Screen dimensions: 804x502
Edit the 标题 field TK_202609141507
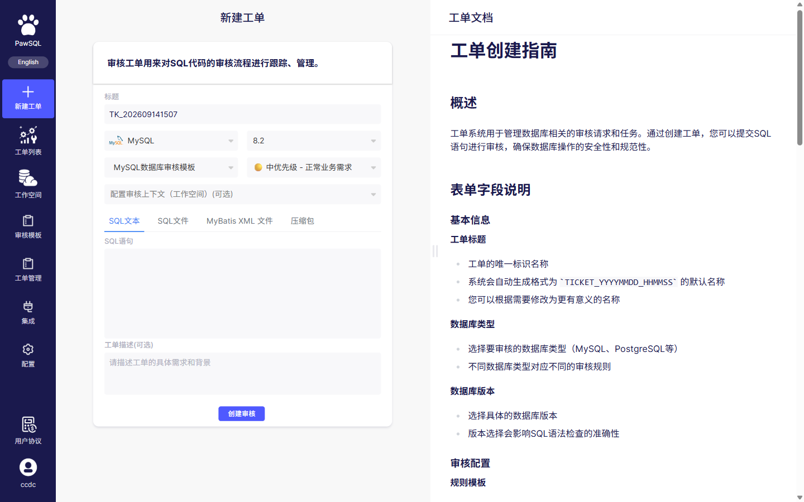[242, 114]
